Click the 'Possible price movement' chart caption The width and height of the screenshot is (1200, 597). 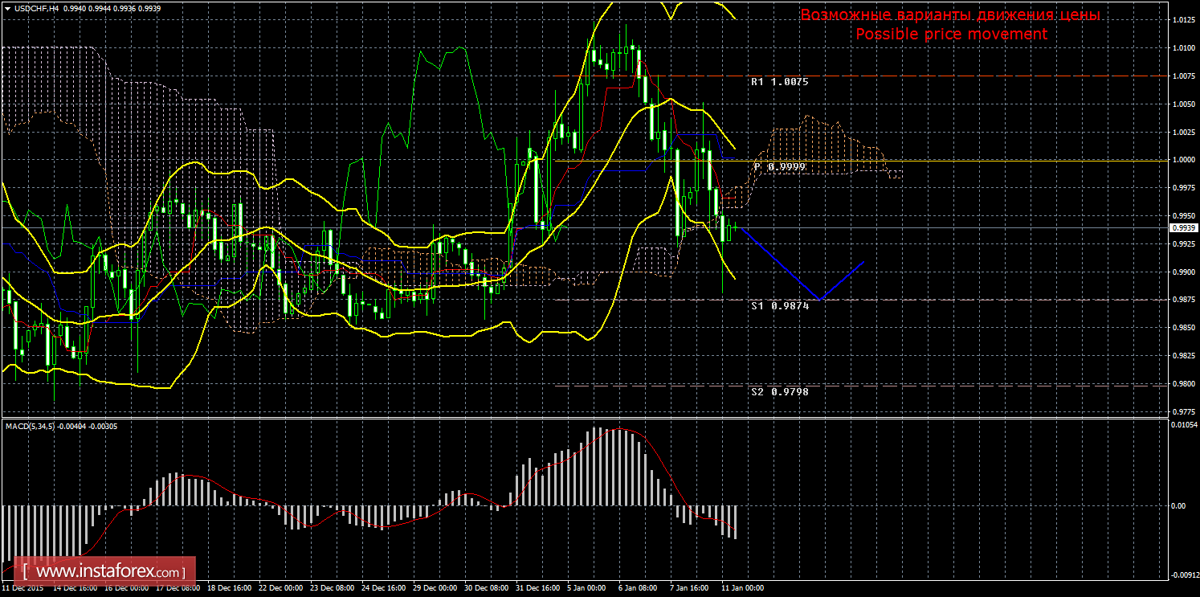[x=951, y=35]
